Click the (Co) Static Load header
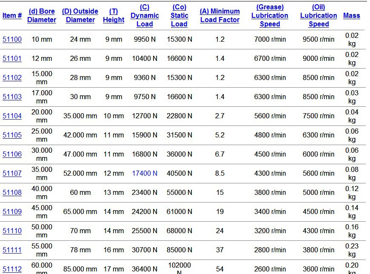This screenshot has height=274, width=370. pos(179,16)
